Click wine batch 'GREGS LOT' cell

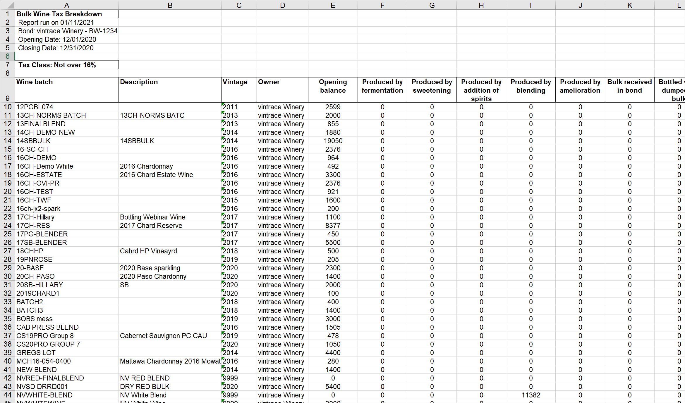click(x=67, y=353)
